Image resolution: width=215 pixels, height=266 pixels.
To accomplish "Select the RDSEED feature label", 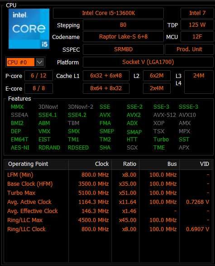I will 78,148.
